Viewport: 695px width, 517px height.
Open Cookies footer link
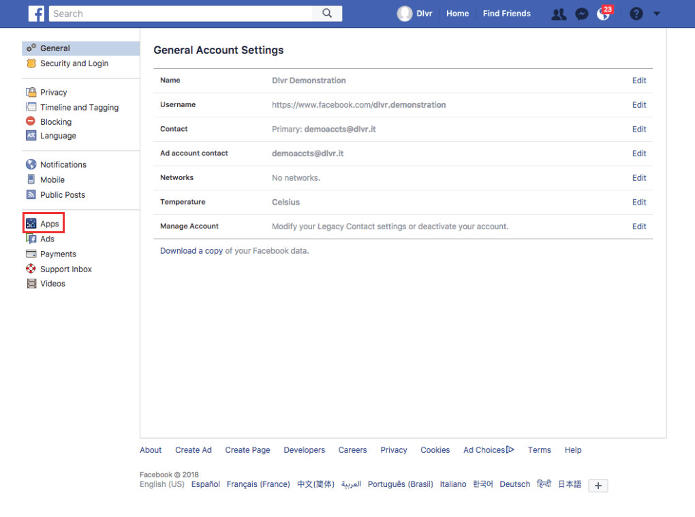pyautogui.click(x=435, y=450)
